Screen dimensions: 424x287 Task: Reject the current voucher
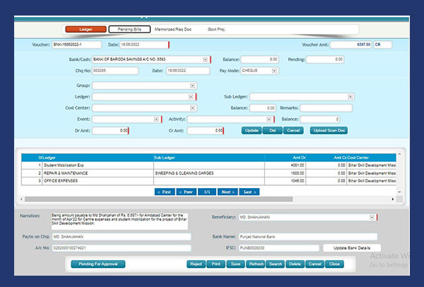point(196,264)
